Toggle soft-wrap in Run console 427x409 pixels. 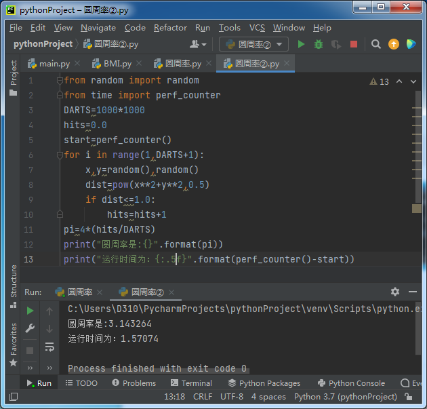point(49,347)
